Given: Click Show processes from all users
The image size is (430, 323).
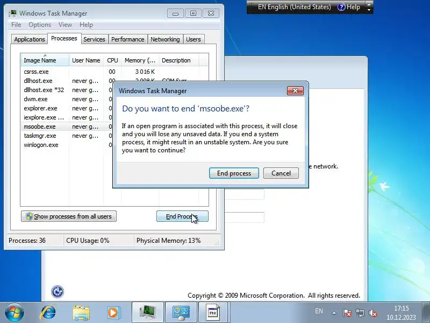Looking at the screenshot, I should click(x=69, y=216).
